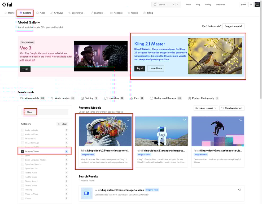Click the Kling filter search field
Image resolution: width=262 pixels, height=204 pixels.
tap(45, 112)
